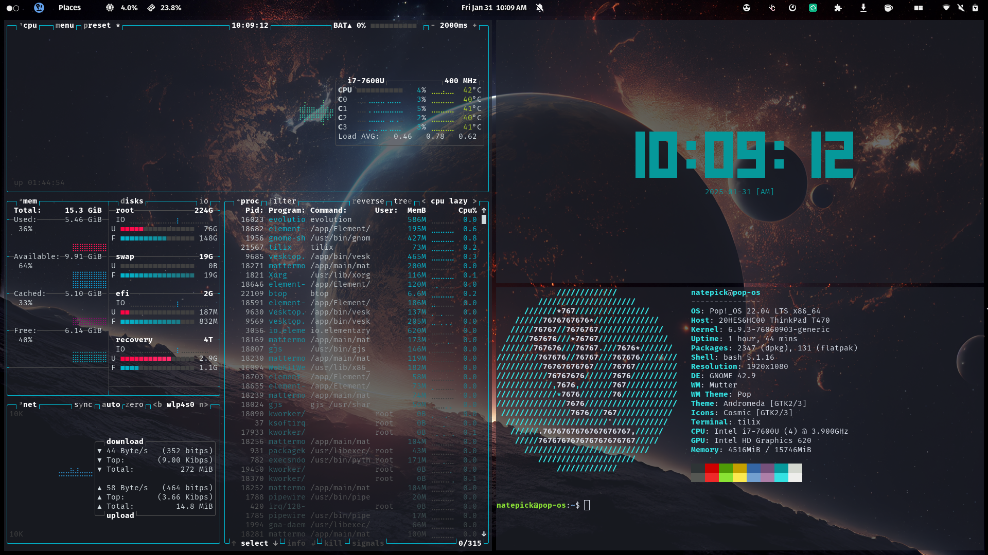The height and width of the screenshot is (555, 988).
Task: Open the sunglasses emoji tray icon
Action: click(747, 8)
